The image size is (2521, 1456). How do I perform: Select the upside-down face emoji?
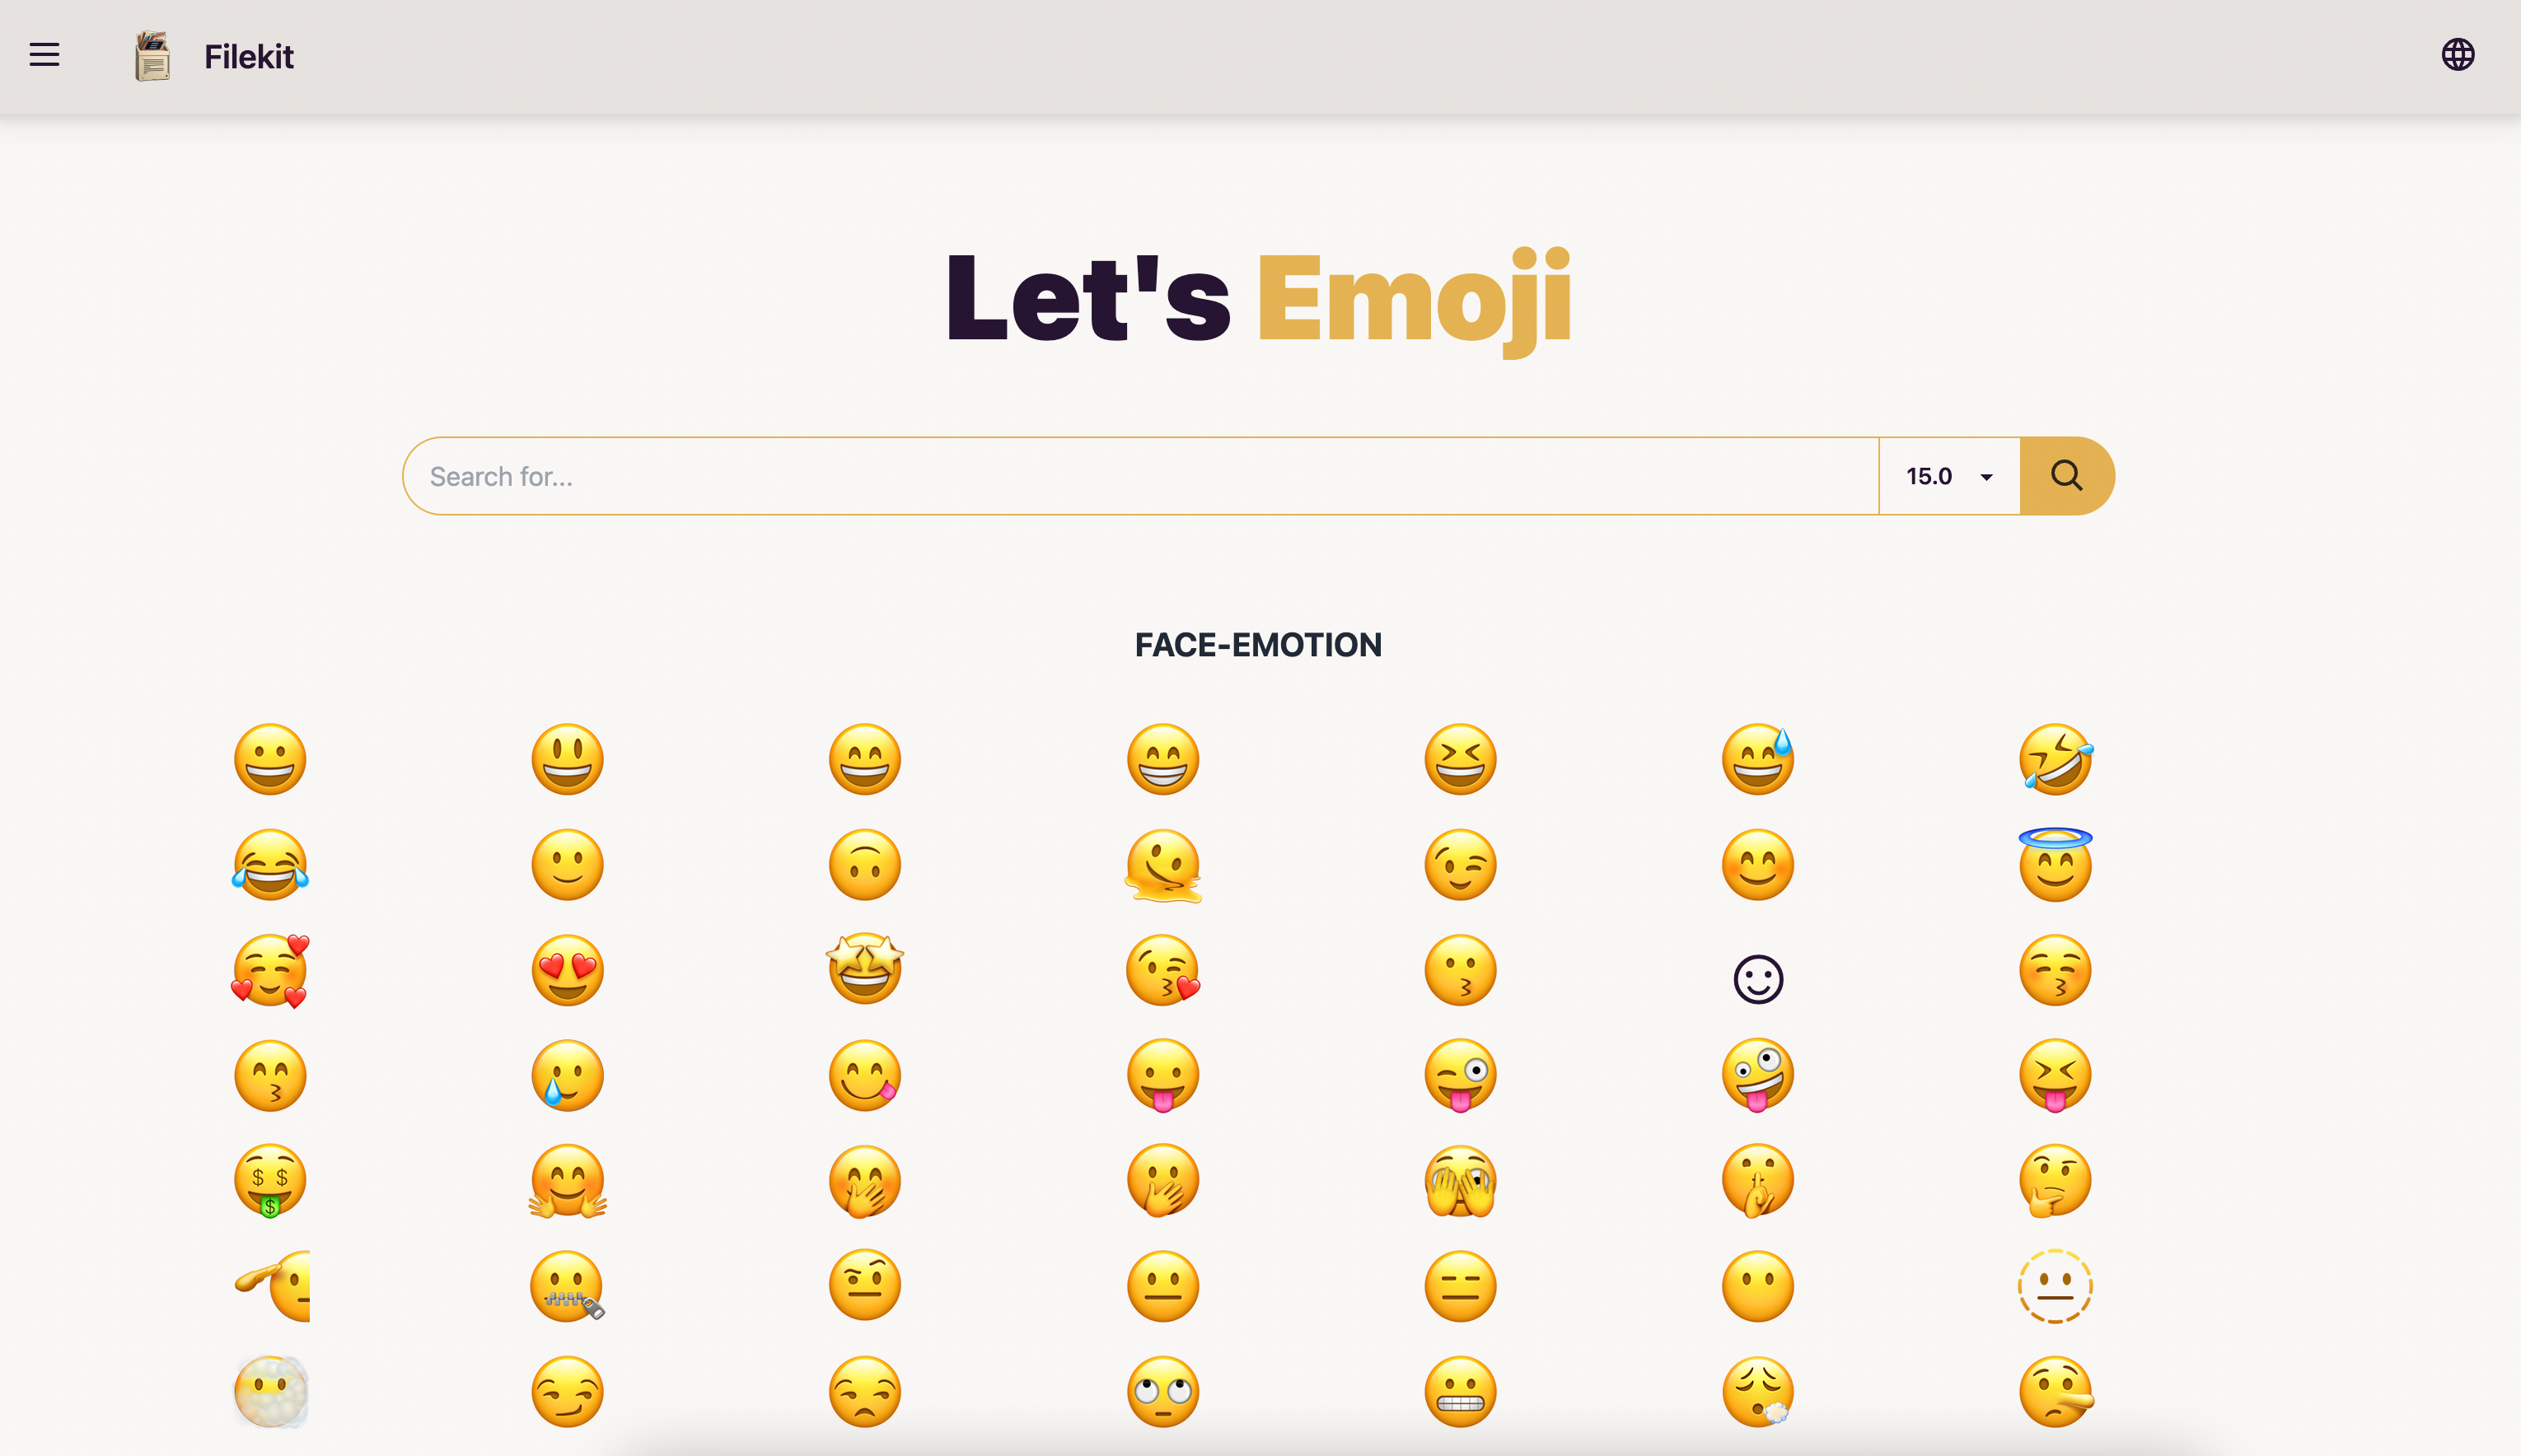tap(865, 865)
